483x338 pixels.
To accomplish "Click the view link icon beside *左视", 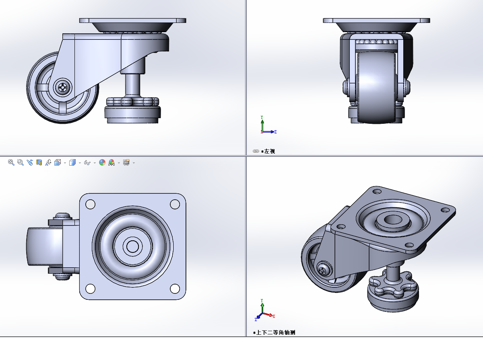I will tap(256, 152).
